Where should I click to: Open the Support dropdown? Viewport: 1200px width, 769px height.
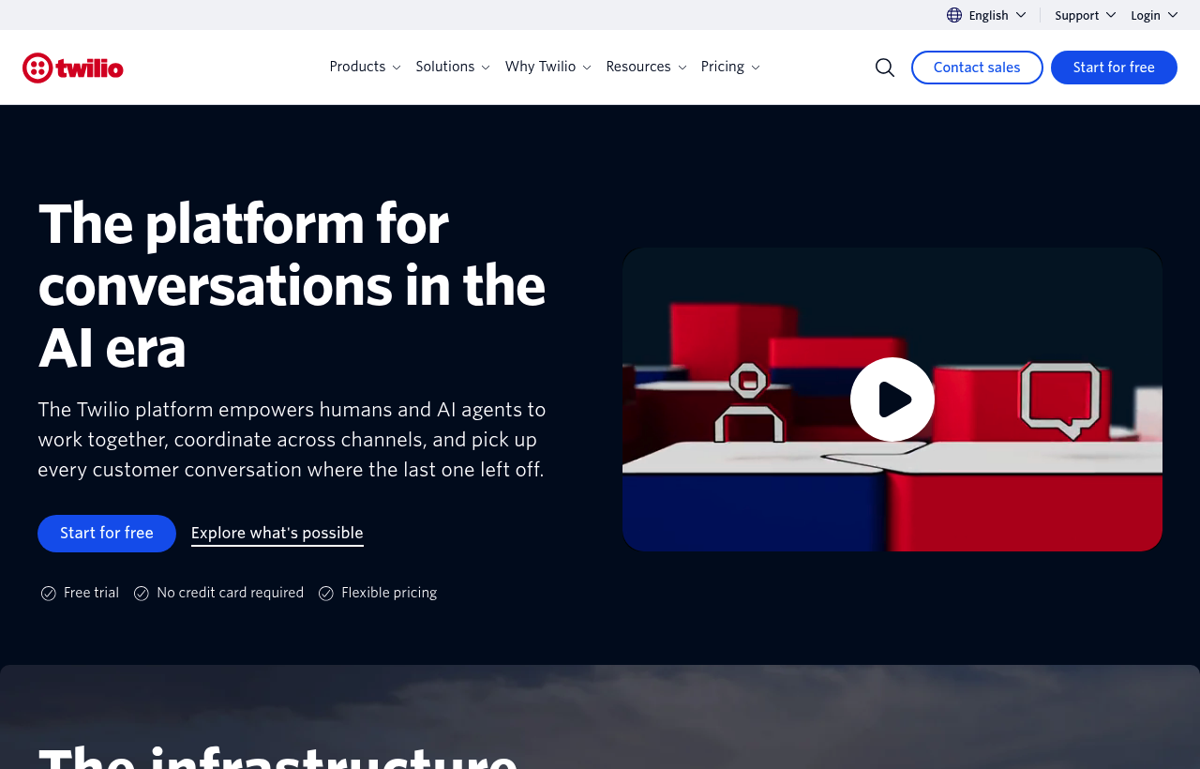[x=1086, y=15]
